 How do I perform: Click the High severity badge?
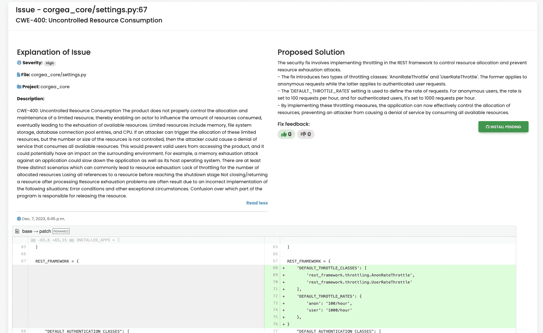point(50,63)
